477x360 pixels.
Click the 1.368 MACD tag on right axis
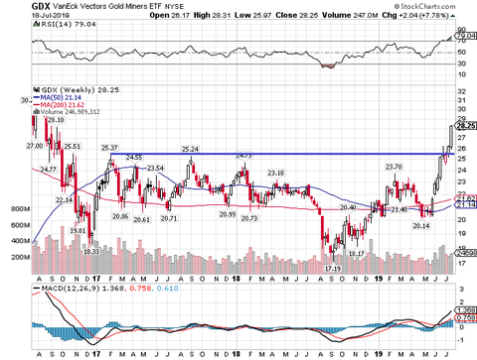click(466, 310)
